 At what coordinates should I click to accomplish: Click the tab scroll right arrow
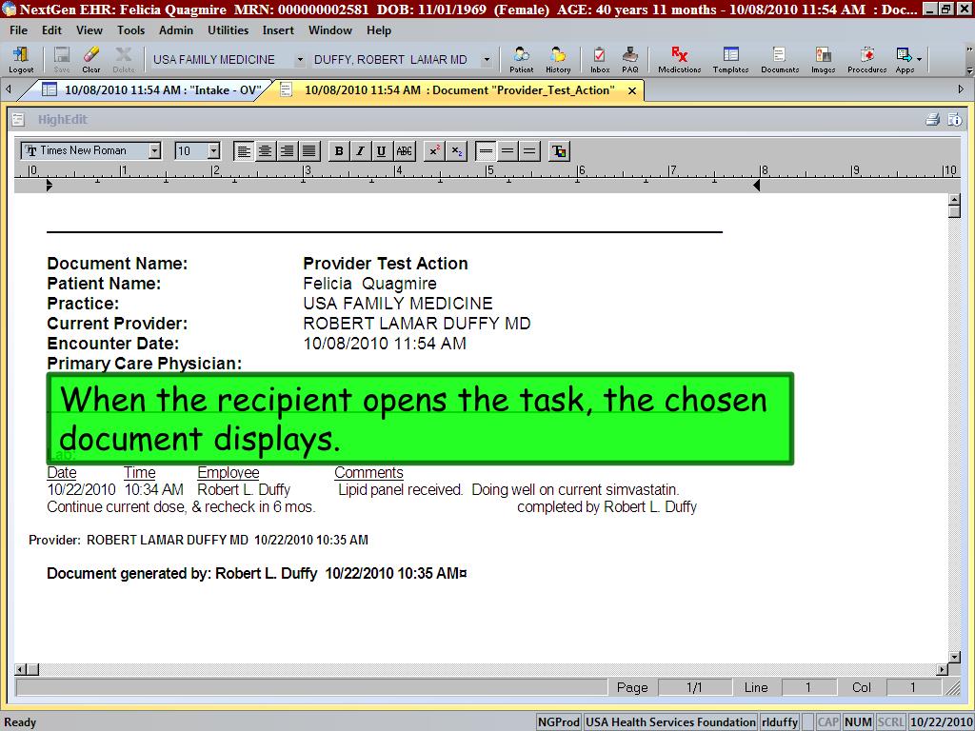pos(961,89)
